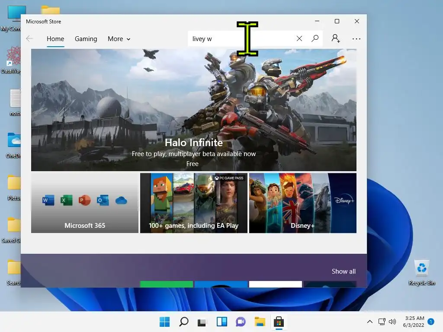443x332 pixels.
Task: Open the notification badge in the tray
Action: 430,322
